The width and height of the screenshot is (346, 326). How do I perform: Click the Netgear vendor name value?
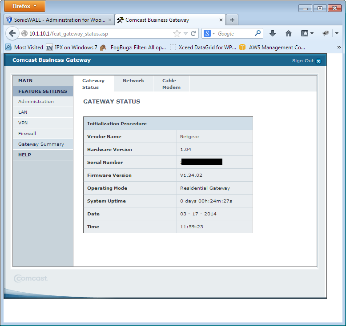point(189,137)
